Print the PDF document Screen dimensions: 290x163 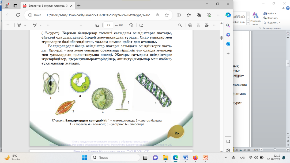point(190,25)
